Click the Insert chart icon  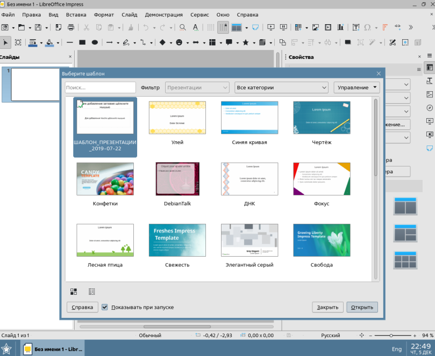click(x=341, y=27)
